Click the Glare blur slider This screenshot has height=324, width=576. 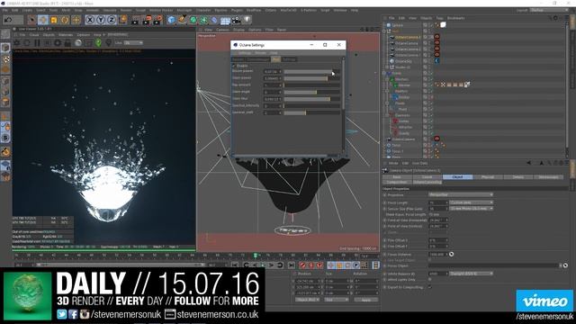[x=311, y=99]
